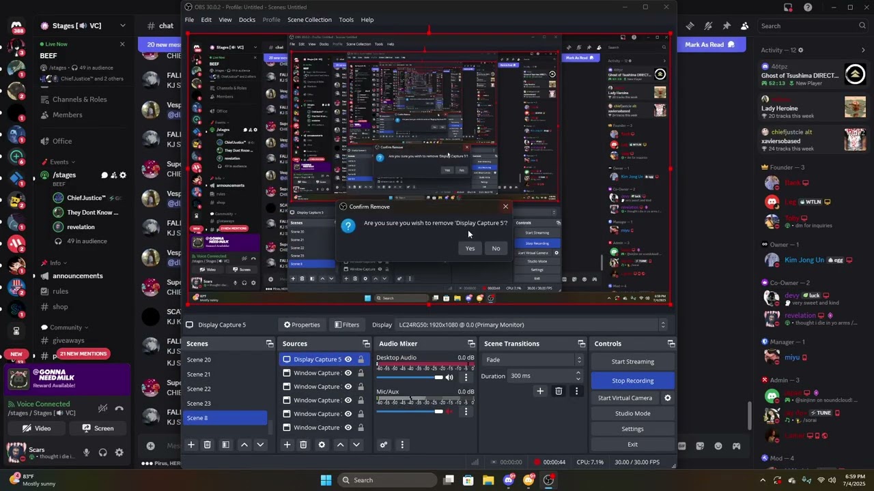This screenshot has height=491, width=874.
Task: Open advanced audio properties gears icon
Action: pyautogui.click(x=384, y=445)
